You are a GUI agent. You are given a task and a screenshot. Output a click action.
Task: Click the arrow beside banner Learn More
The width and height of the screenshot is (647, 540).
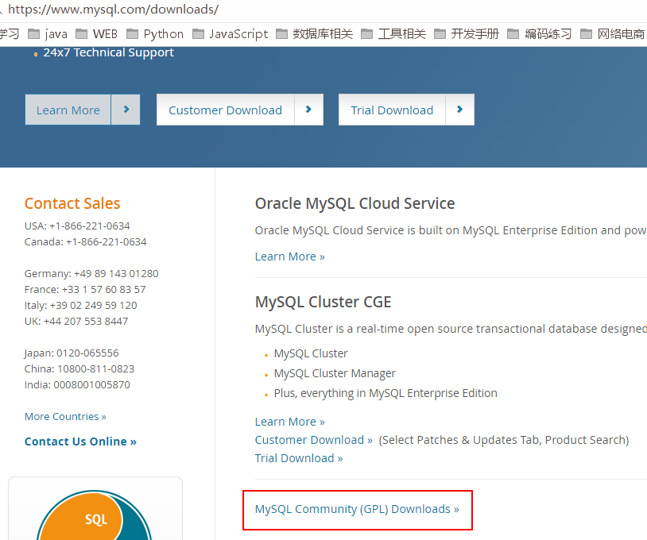[126, 110]
